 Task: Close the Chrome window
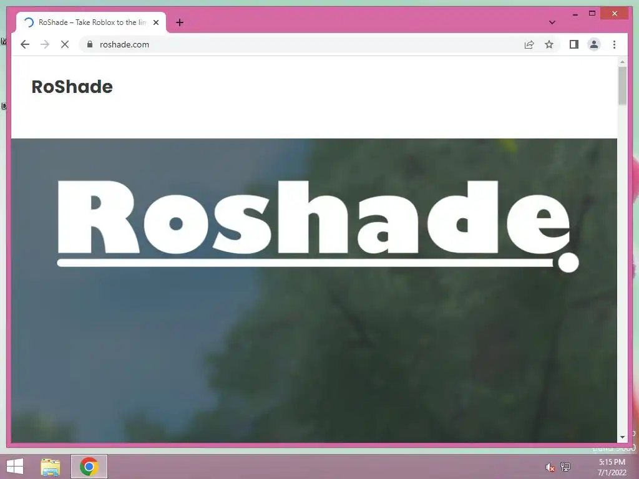615,14
